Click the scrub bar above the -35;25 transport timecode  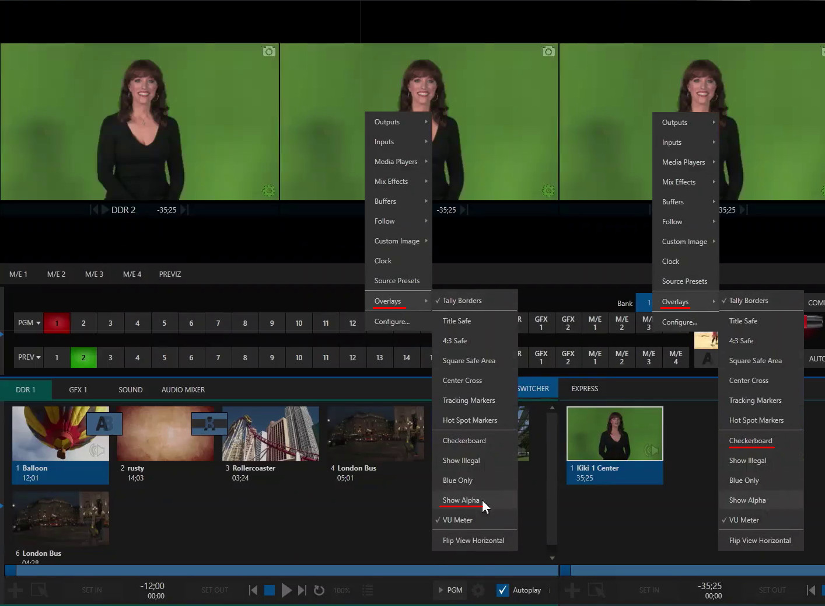[693, 570]
